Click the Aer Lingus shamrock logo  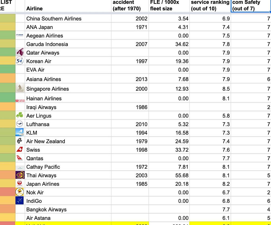click(20, 115)
